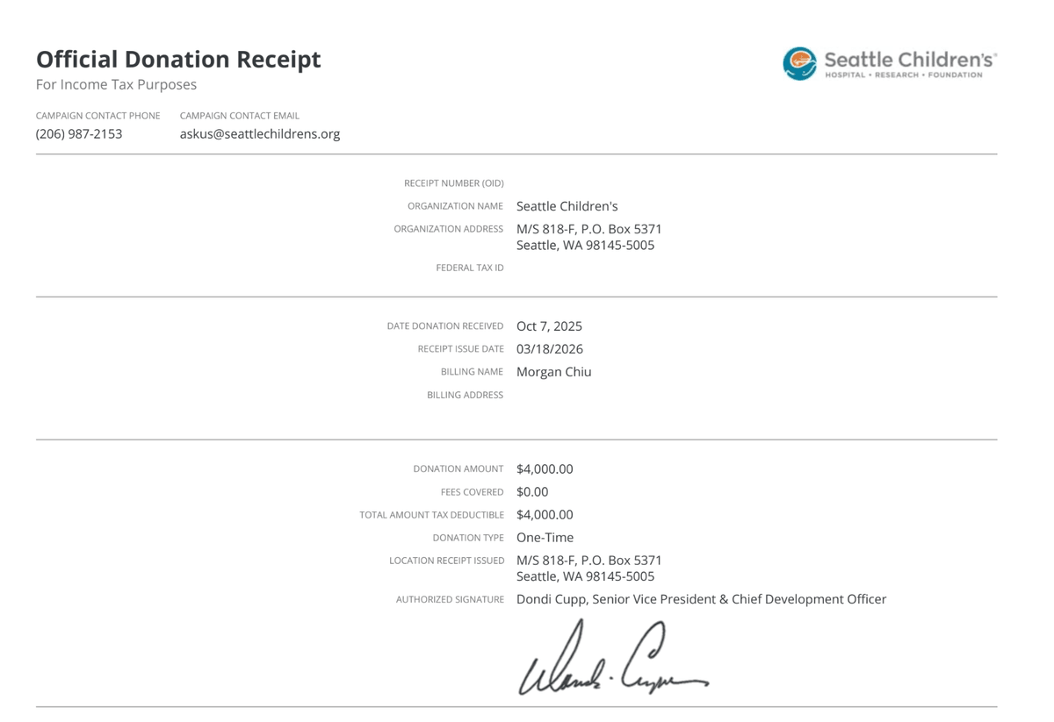Select the fees covered value $0.00

tap(532, 492)
